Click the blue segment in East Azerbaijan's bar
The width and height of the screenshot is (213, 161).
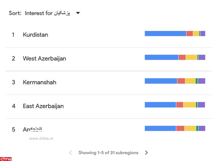[160, 105]
